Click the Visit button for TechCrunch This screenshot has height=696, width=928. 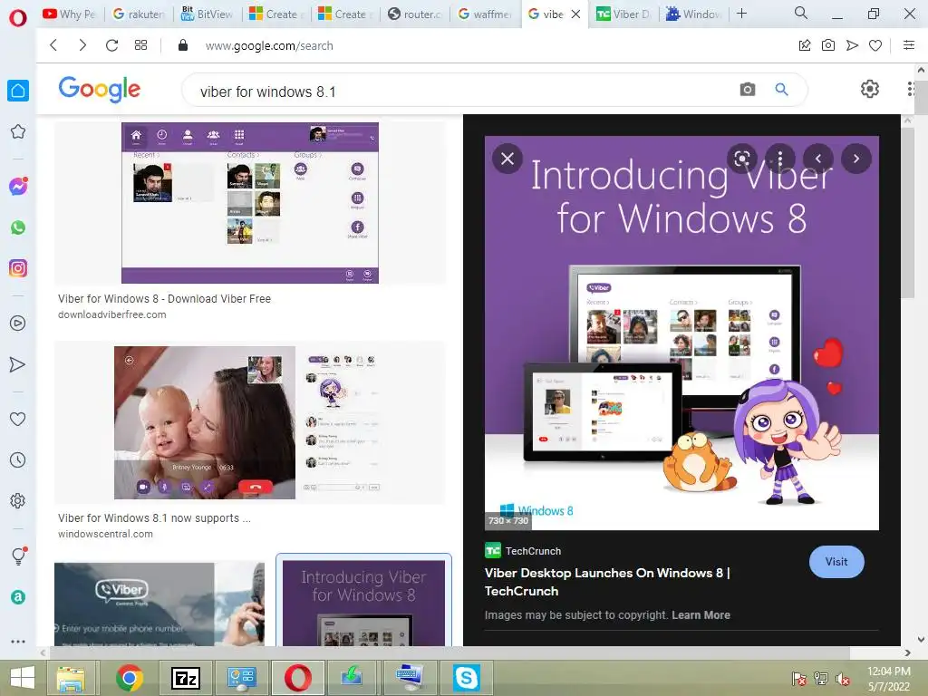(836, 562)
